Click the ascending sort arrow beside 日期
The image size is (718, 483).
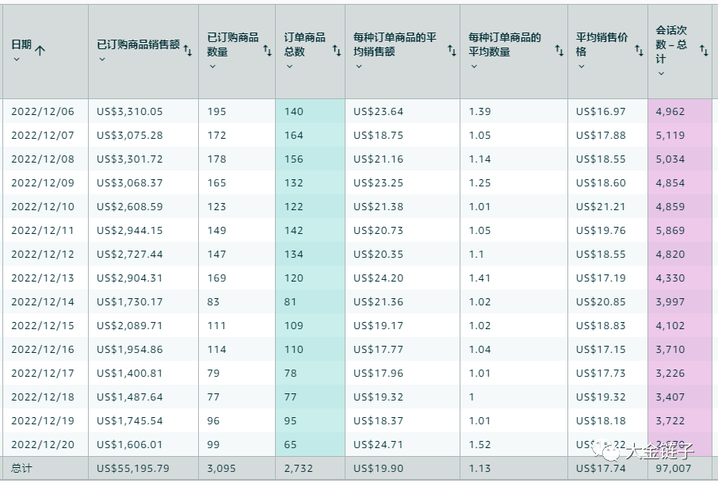point(40,50)
